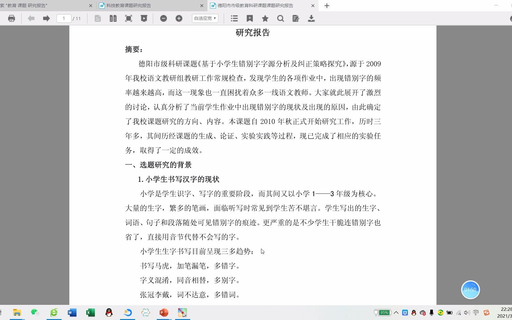Screen dimensions: 512x320
Task: Open the print dialog
Action: click(11, 18)
